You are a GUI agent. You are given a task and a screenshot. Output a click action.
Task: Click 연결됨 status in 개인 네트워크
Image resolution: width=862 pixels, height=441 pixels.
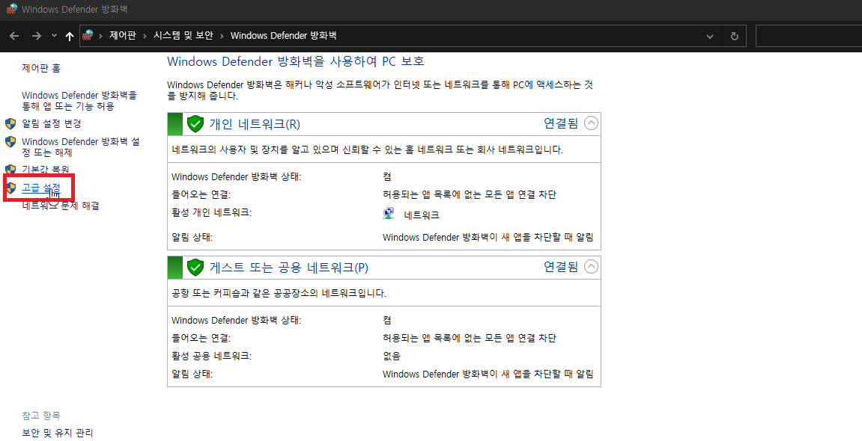[x=561, y=123]
